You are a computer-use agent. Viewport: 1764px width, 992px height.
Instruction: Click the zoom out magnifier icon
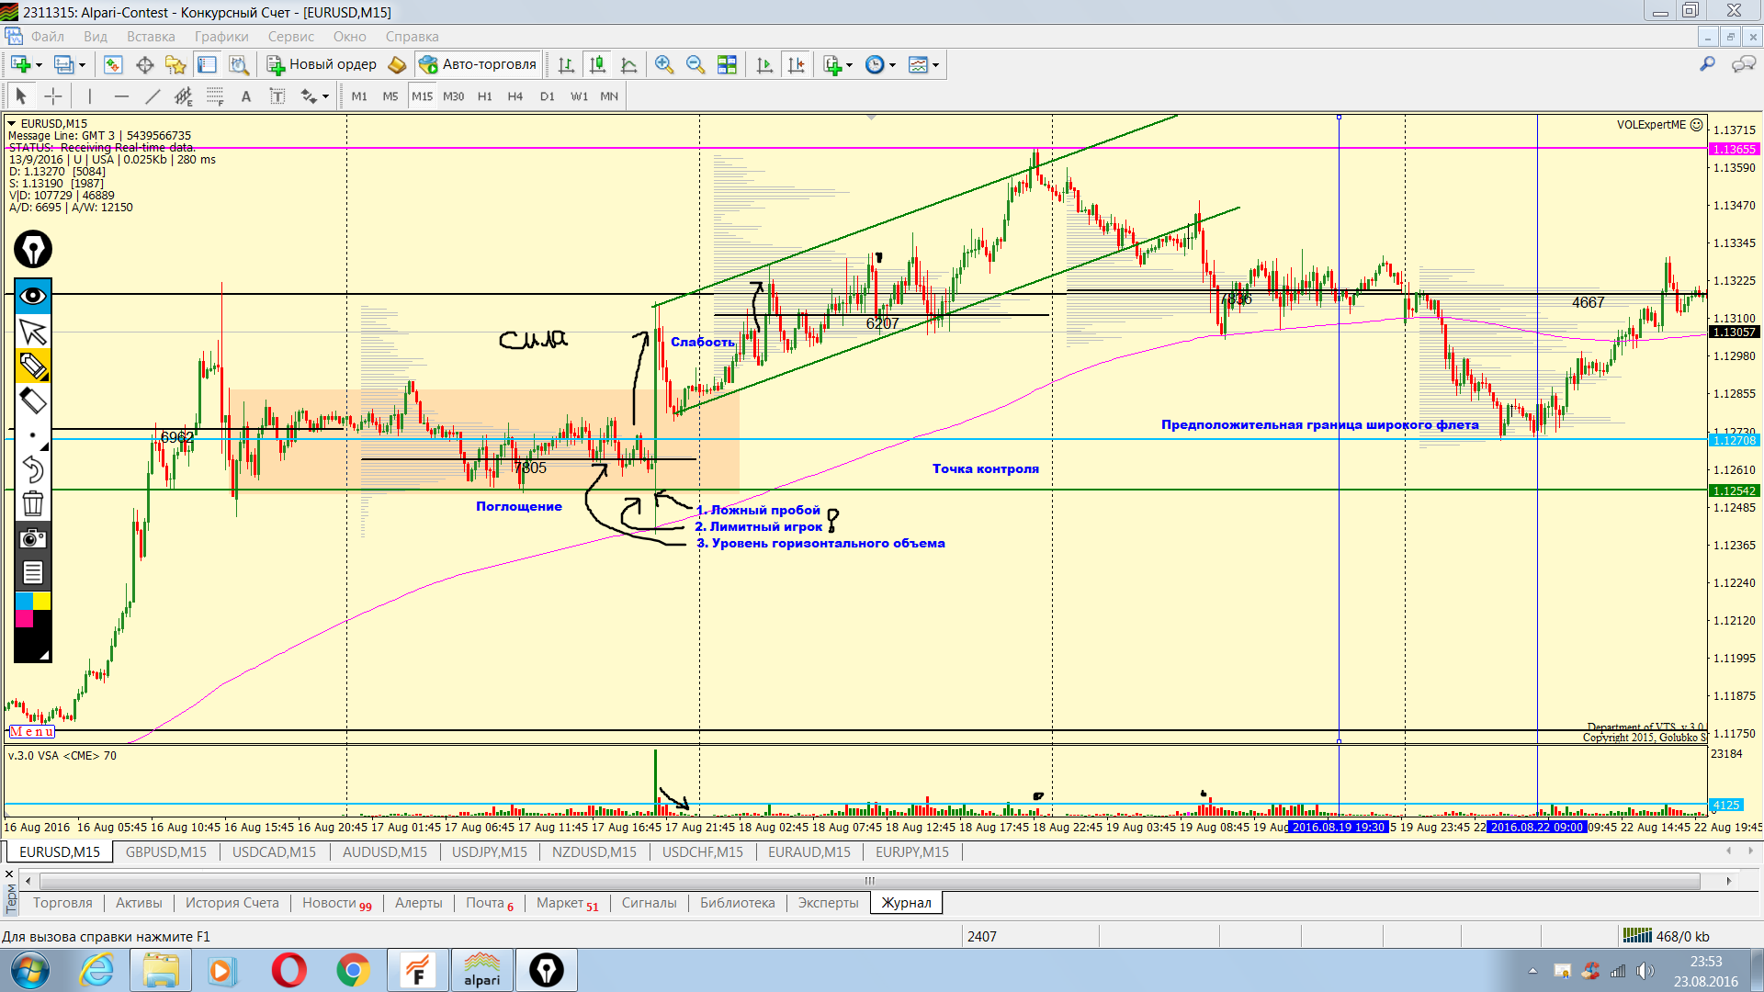click(695, 64)
